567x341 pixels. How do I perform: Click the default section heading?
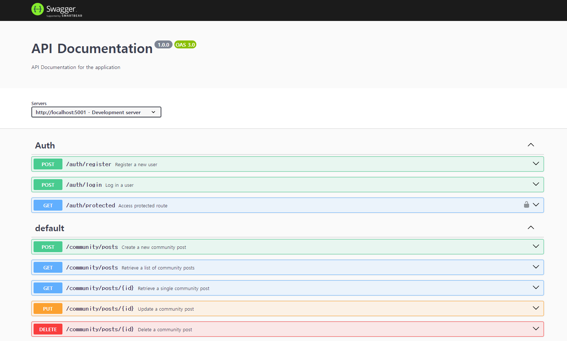point(50,228)
